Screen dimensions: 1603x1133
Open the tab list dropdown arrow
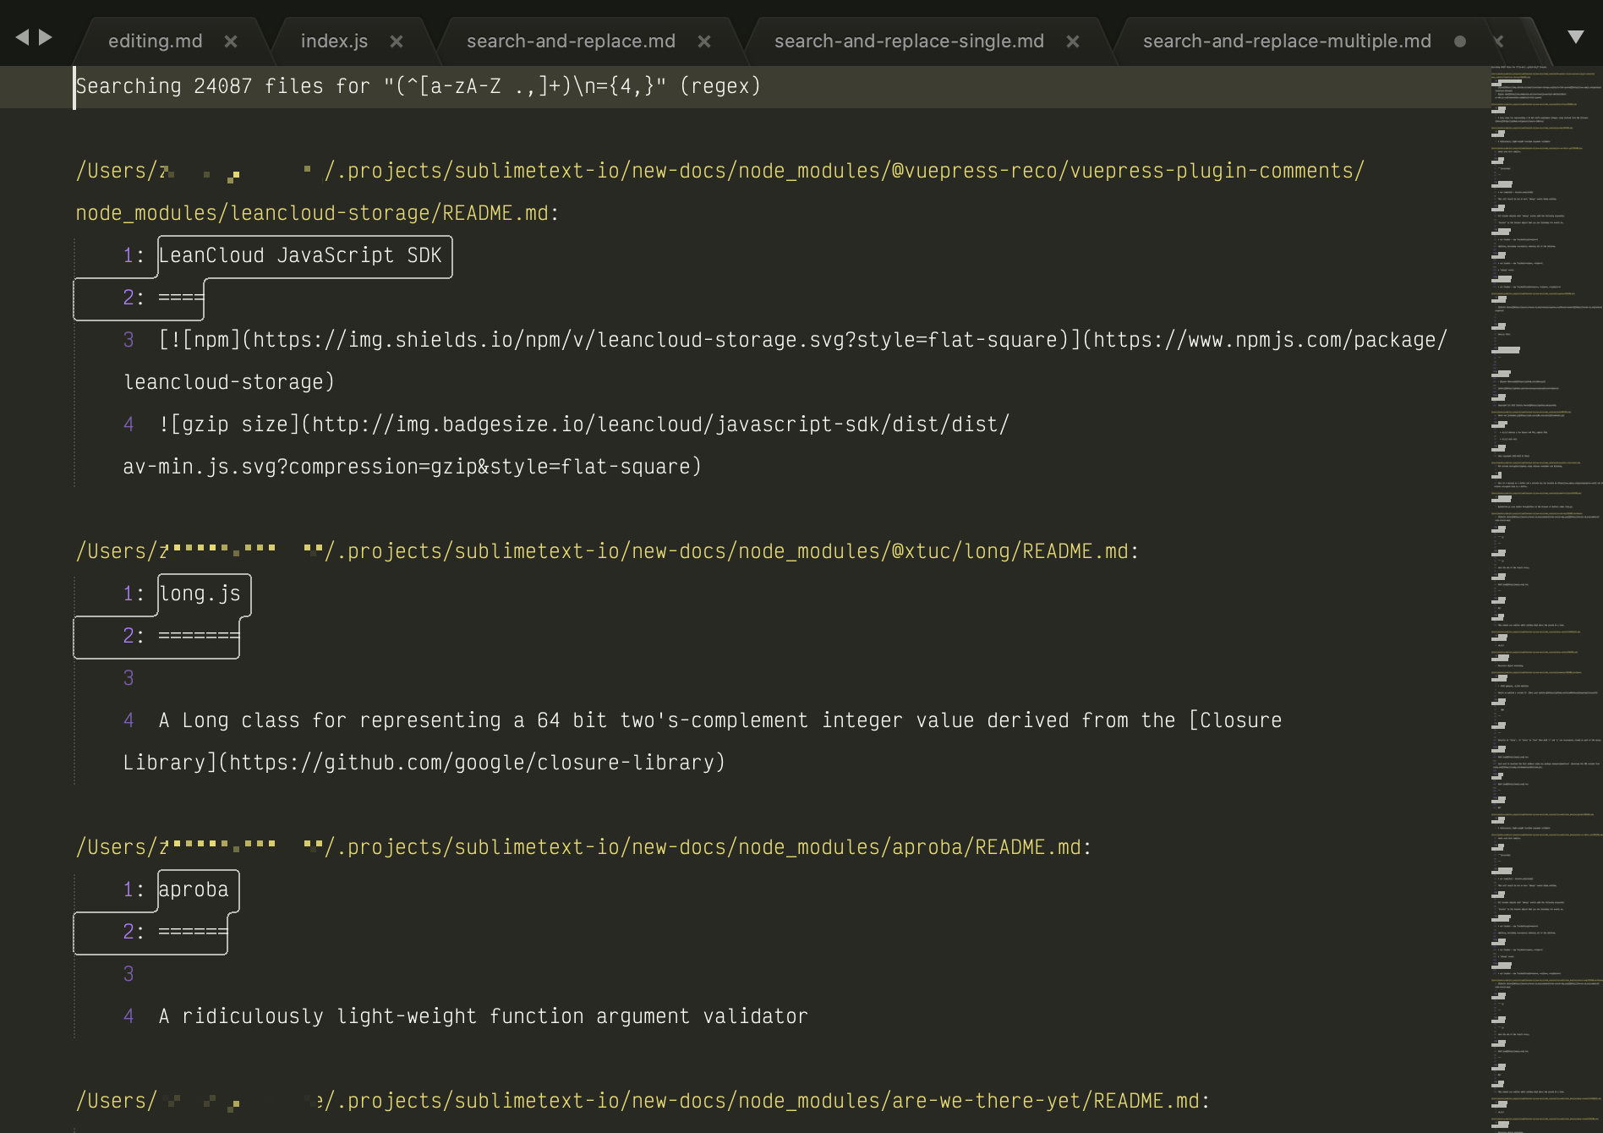[x=1575, y=36]
